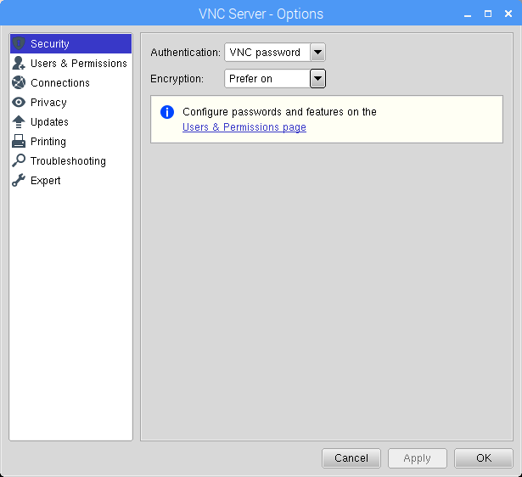
Task: Click the Expert wrench icon
Action: coord(19,180)
